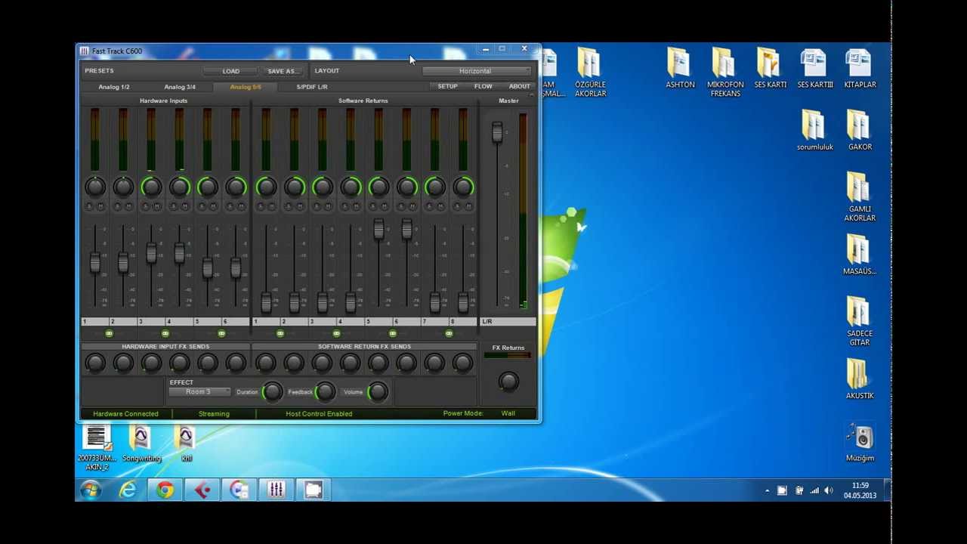Select the ÖZGÜRLE AKORLAR folder

590,73
